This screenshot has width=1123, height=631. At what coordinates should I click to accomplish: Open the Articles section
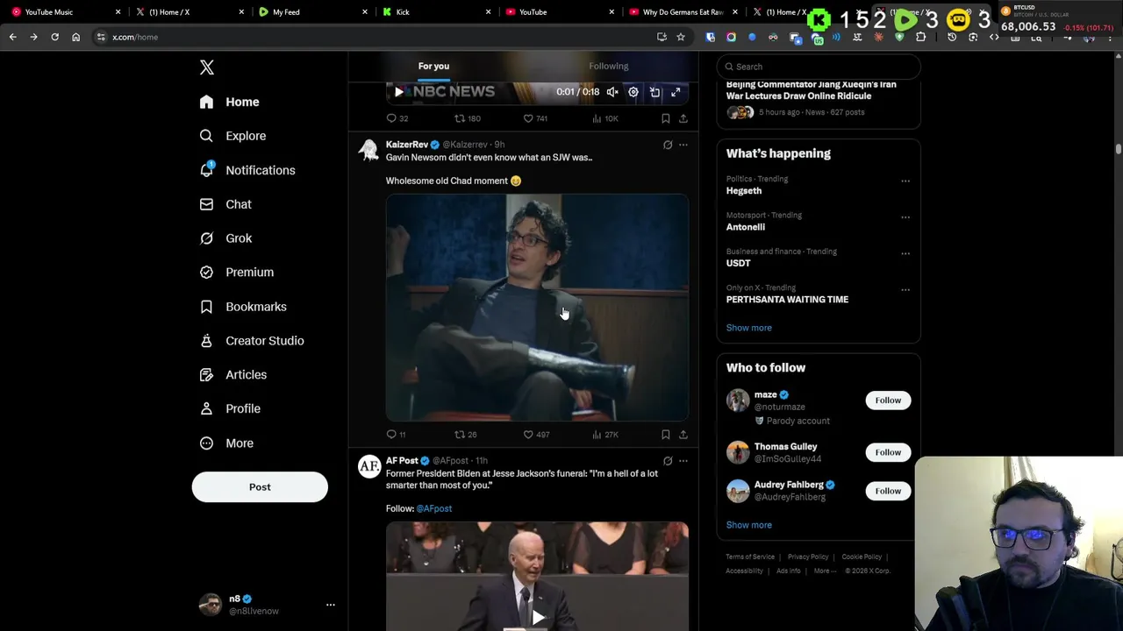pyautogui.click(x=232, y=375)
